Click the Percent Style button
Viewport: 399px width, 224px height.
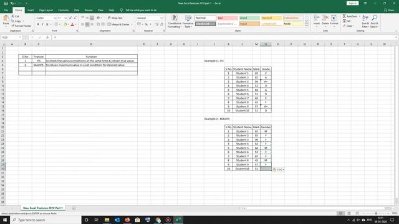(x=146, y=24)
